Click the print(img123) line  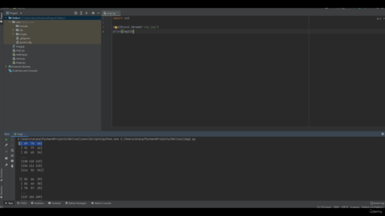[x=123, y=32]
